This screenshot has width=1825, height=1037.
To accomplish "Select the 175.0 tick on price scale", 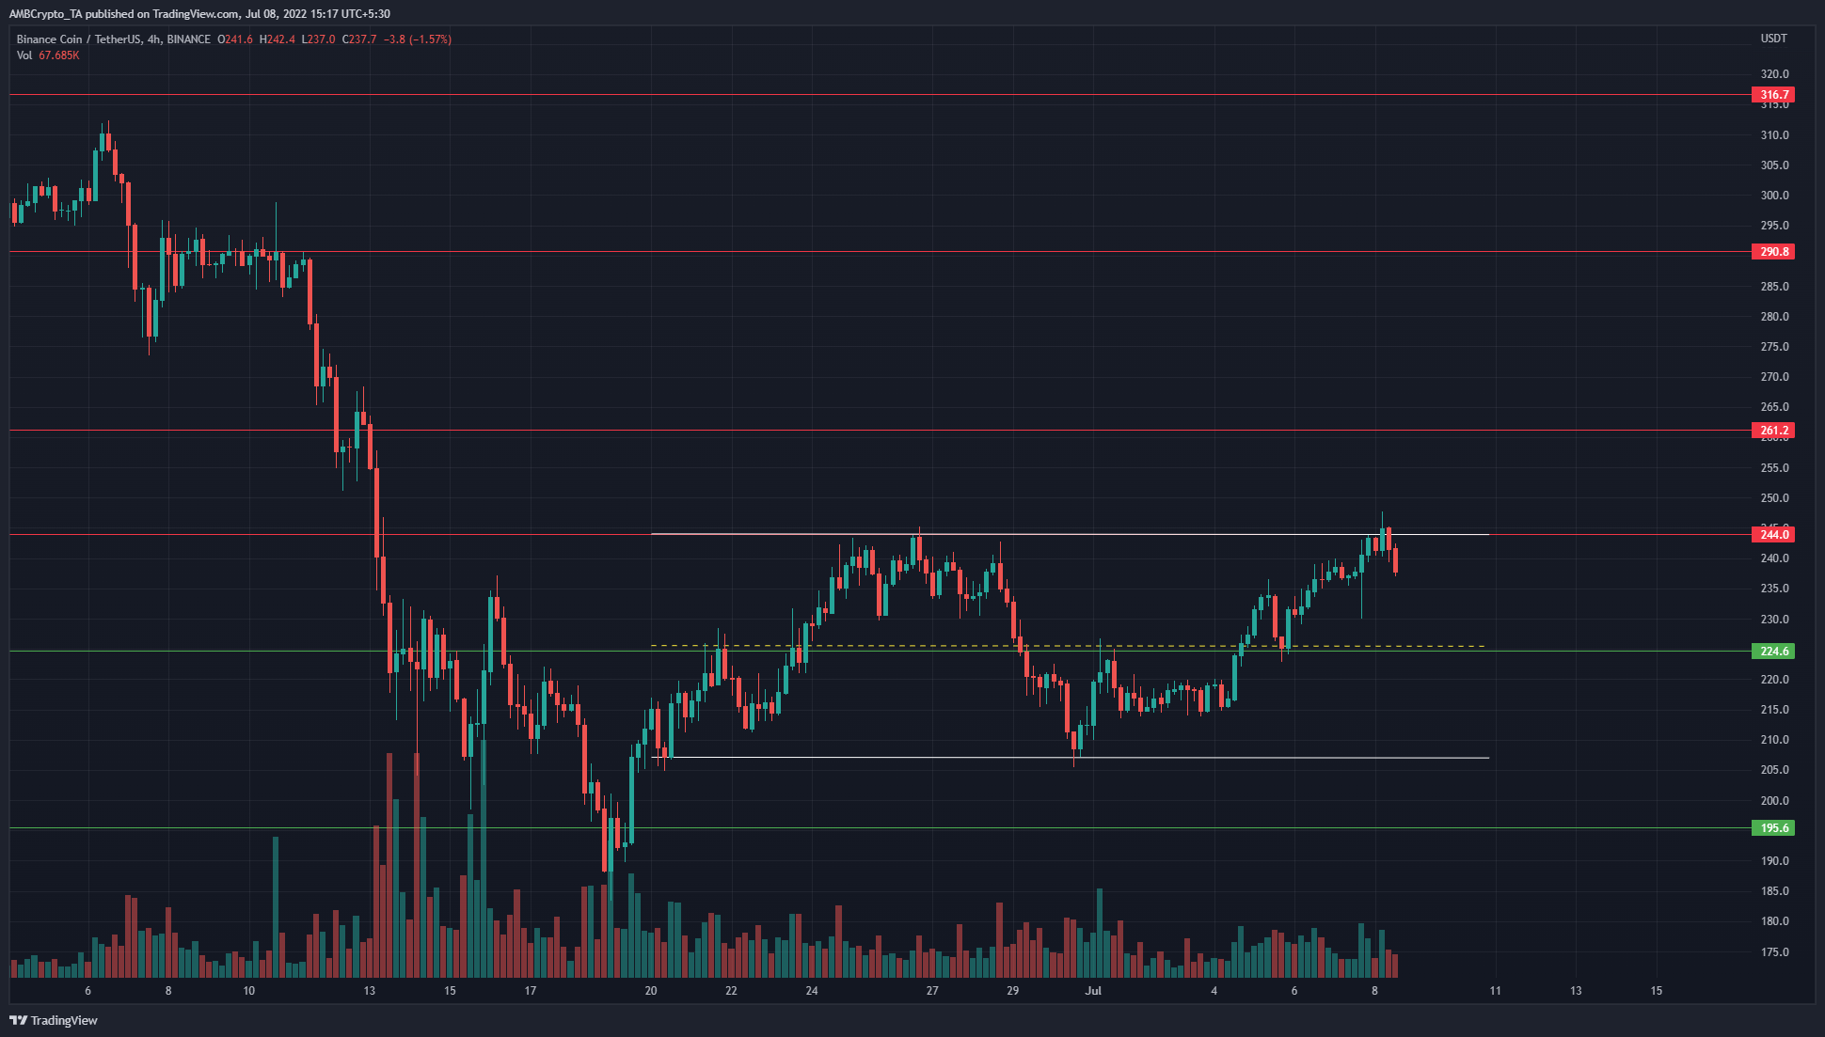I will pyautogui.click(x=1774, y=952).
